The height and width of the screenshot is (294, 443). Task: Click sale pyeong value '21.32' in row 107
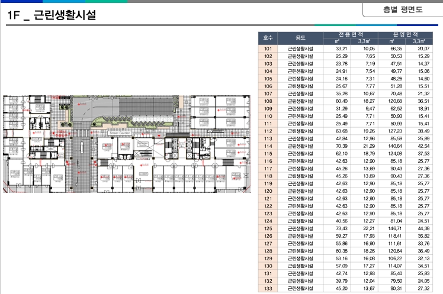[x=423, y=93]
